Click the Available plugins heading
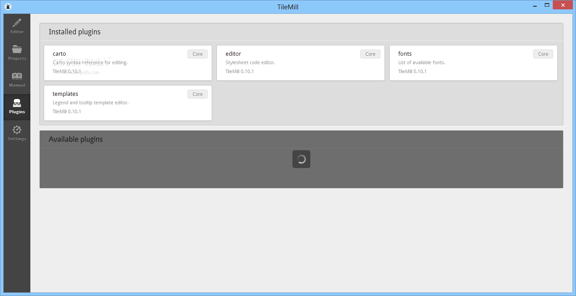This screenshot has height=296, width=576. click(76, 140)
